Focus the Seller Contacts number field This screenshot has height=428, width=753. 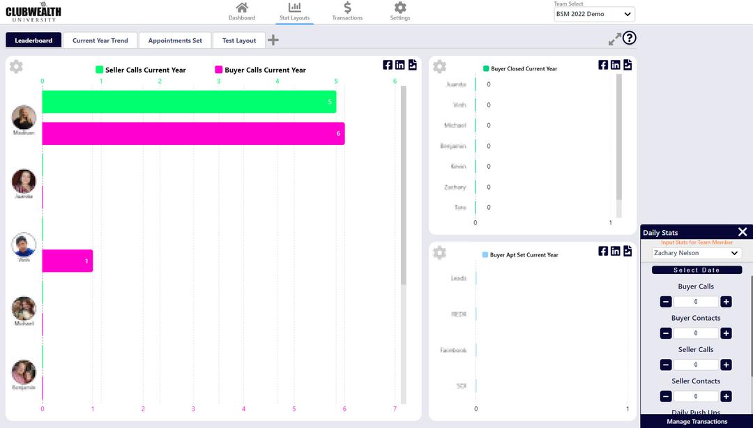pyautogui.click(x=696, y=397)
